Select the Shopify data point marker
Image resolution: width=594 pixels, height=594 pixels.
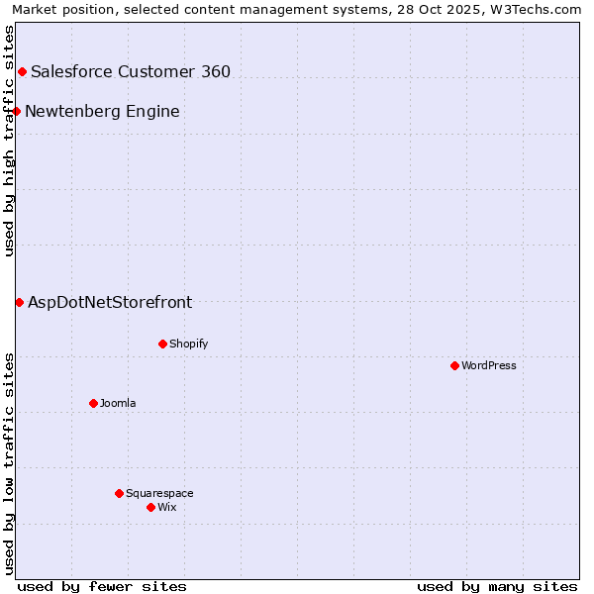[162, 344]
